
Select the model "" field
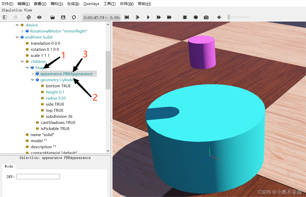pos(39,141)
